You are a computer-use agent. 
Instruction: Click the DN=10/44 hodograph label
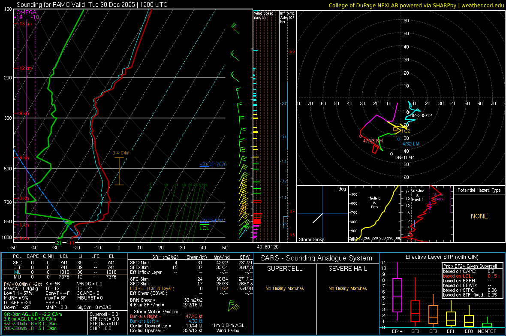pos(405,157)
